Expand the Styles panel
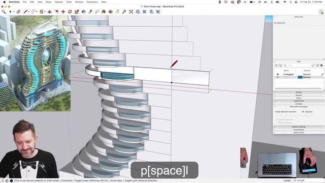Image resolution: width=325 pixels, height=183 pixels. pos(299,98)
